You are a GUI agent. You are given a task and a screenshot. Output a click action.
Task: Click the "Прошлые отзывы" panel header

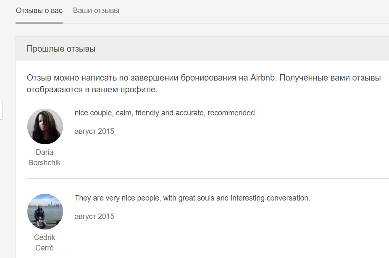61,49
